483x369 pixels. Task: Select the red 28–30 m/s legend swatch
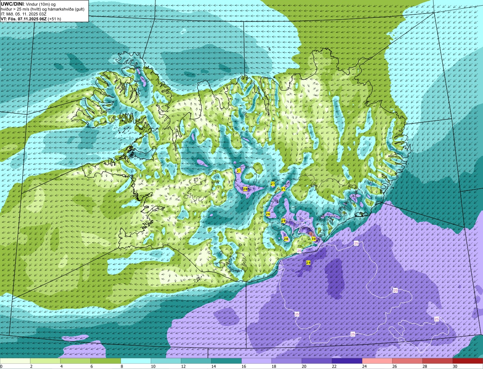438,361
